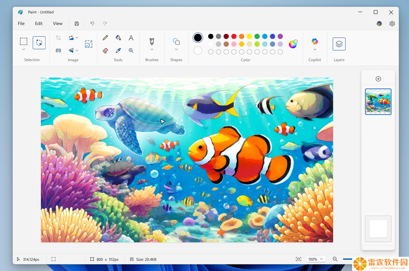The width and height of the screenshot is (409, 271).
Task: Toggle the Layers panel button
Action: point(339,44)
